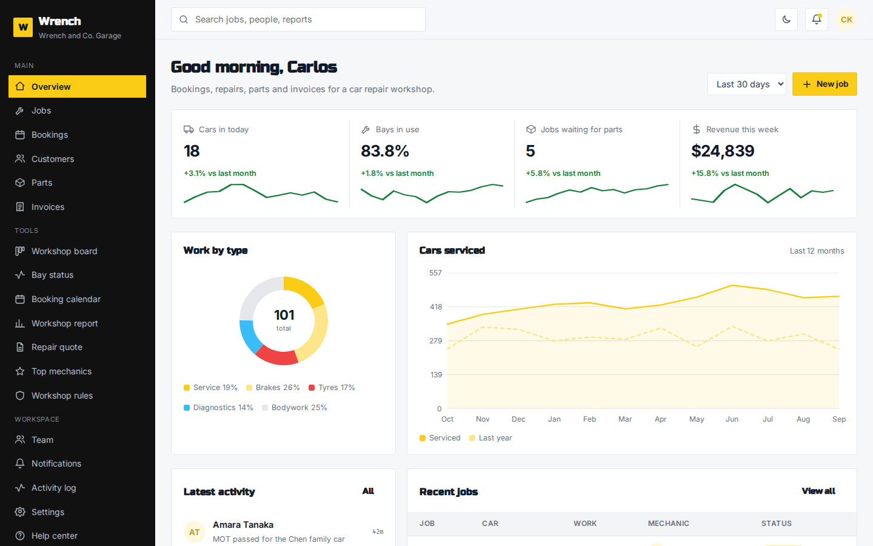The image size is (873, 546).
Task: Click the Last 12 months label
Action: coord(817,251)
